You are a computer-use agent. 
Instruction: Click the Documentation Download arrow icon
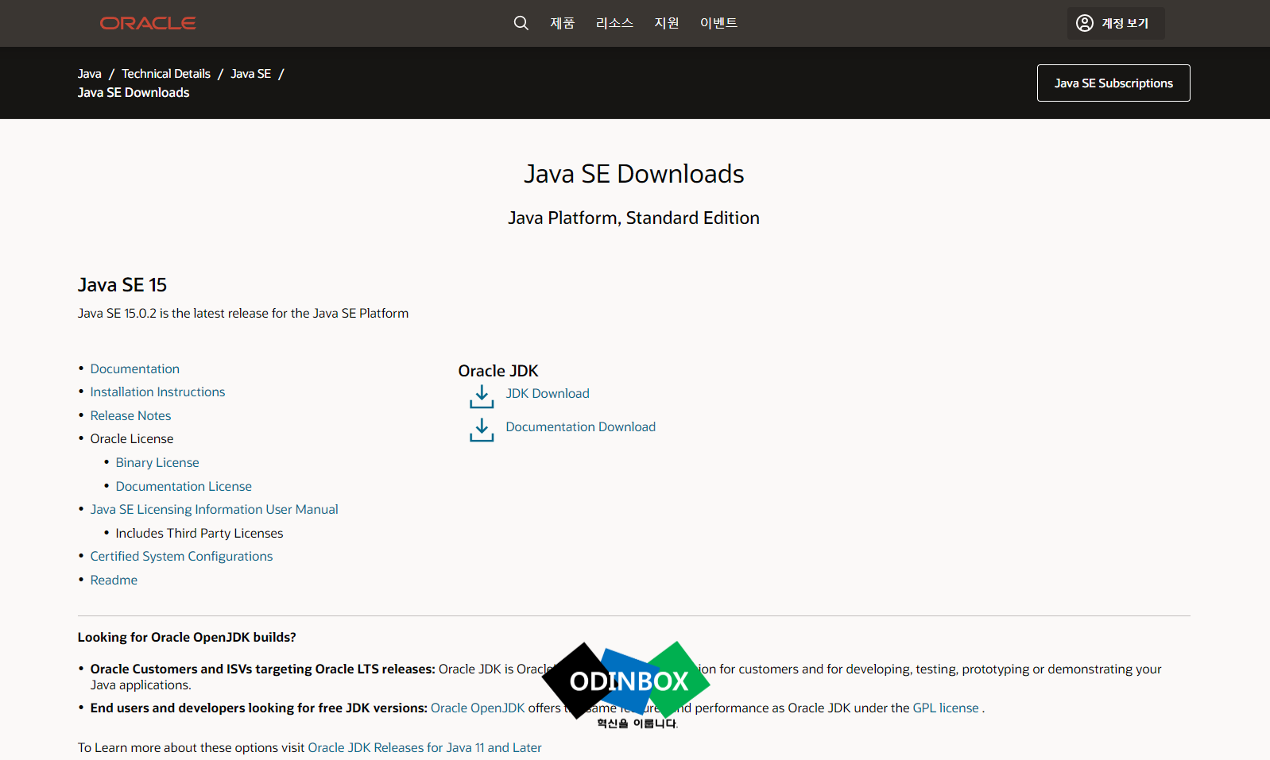pos(482,430)
